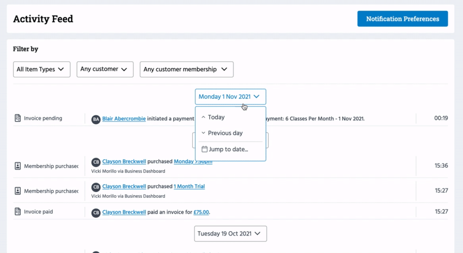
Task: Click the BA avatar for Blair Abercrombie
Action: coord(96,119)
